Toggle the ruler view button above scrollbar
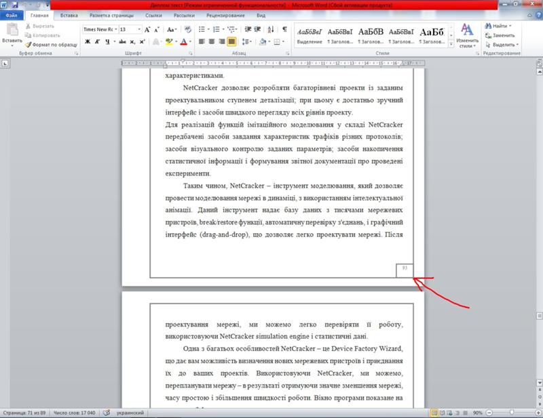Image resolution: width=543 pixels, height=418 pixels. 539,63
